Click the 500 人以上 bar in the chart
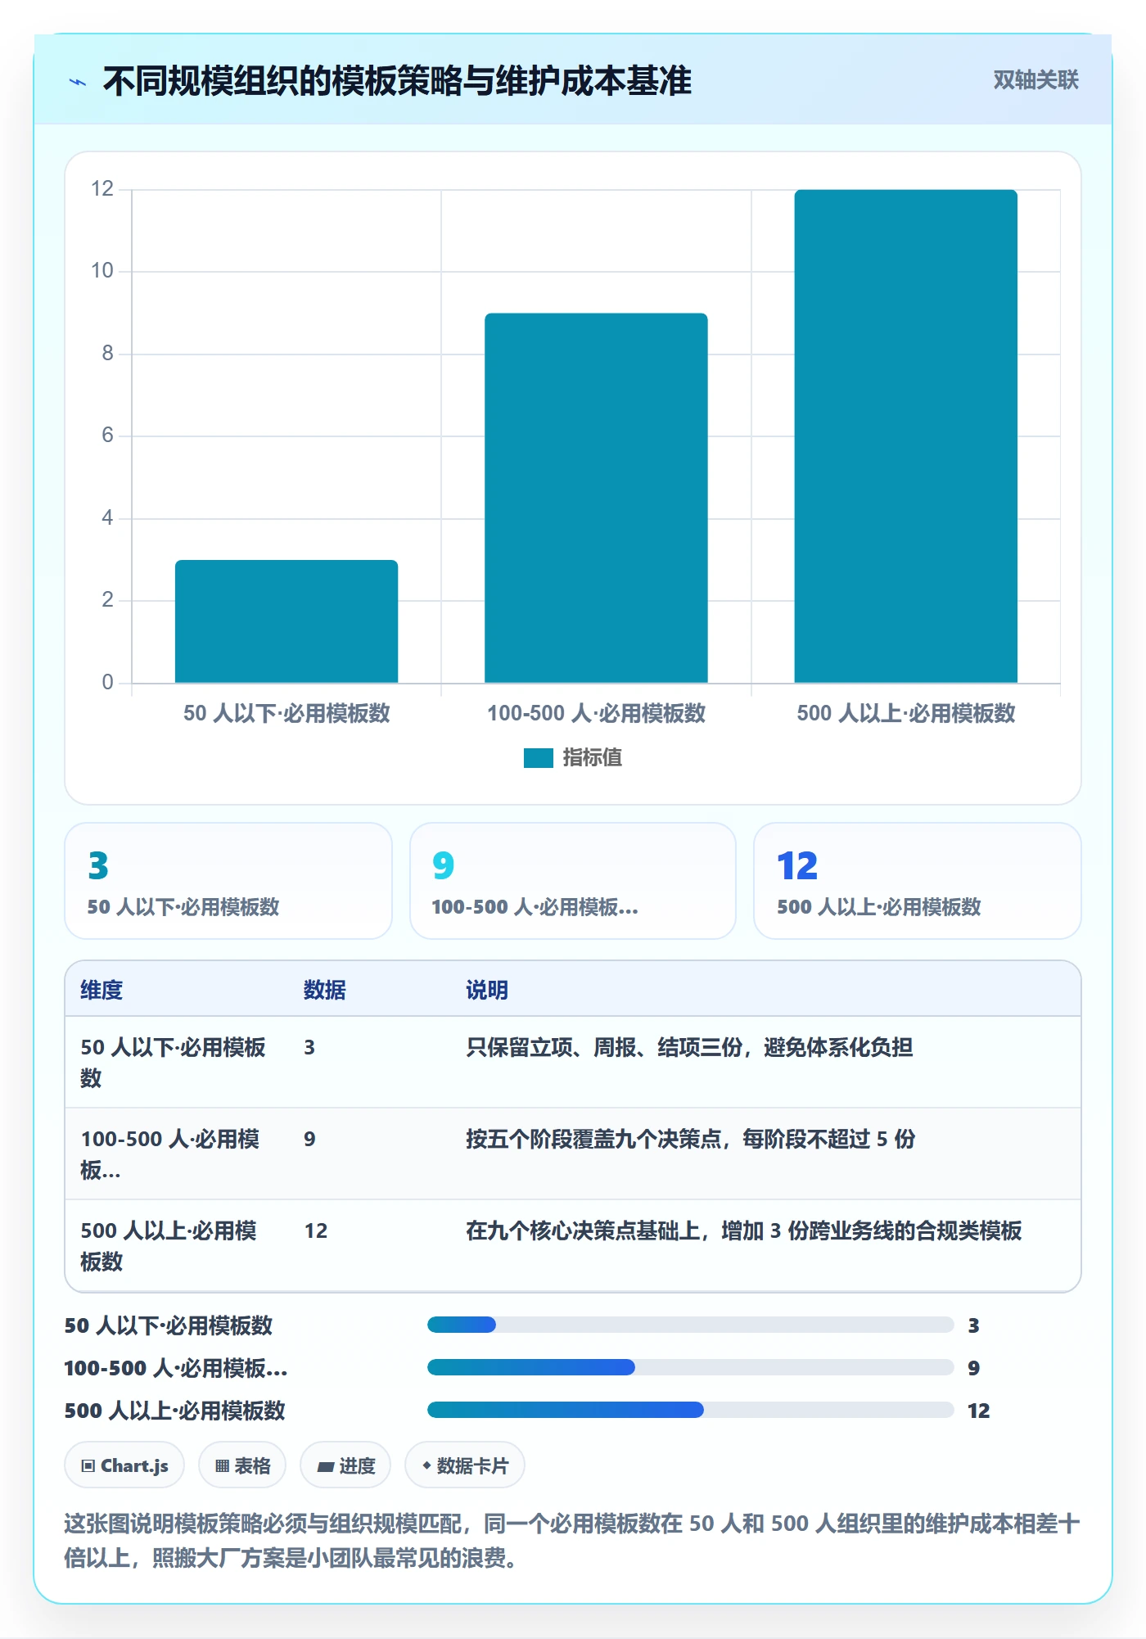 (x=905, y=436)
